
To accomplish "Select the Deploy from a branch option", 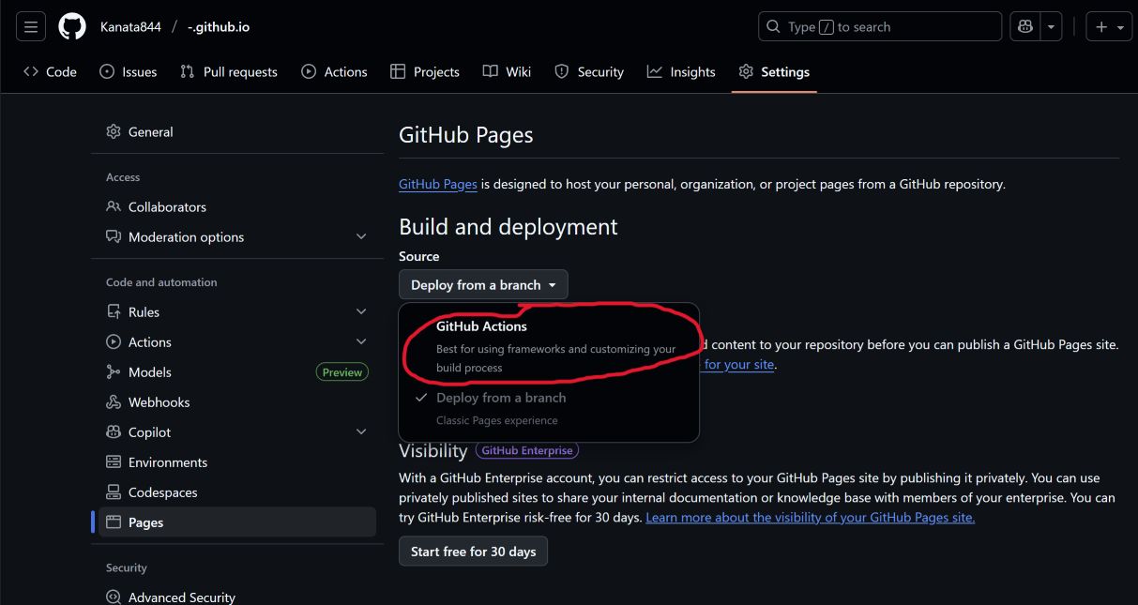I will point(501,397).
